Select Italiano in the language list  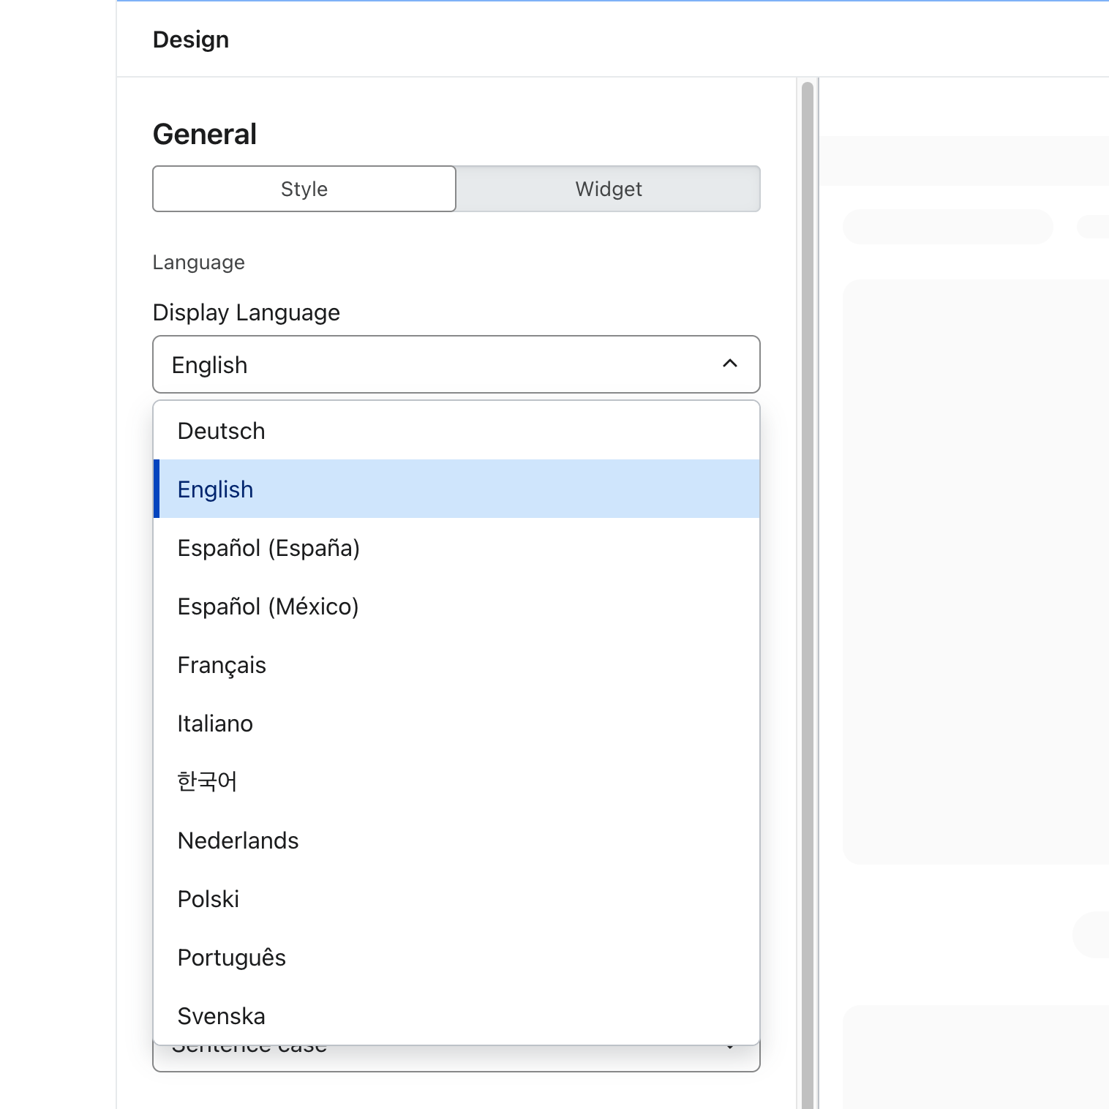click(215, 723)
